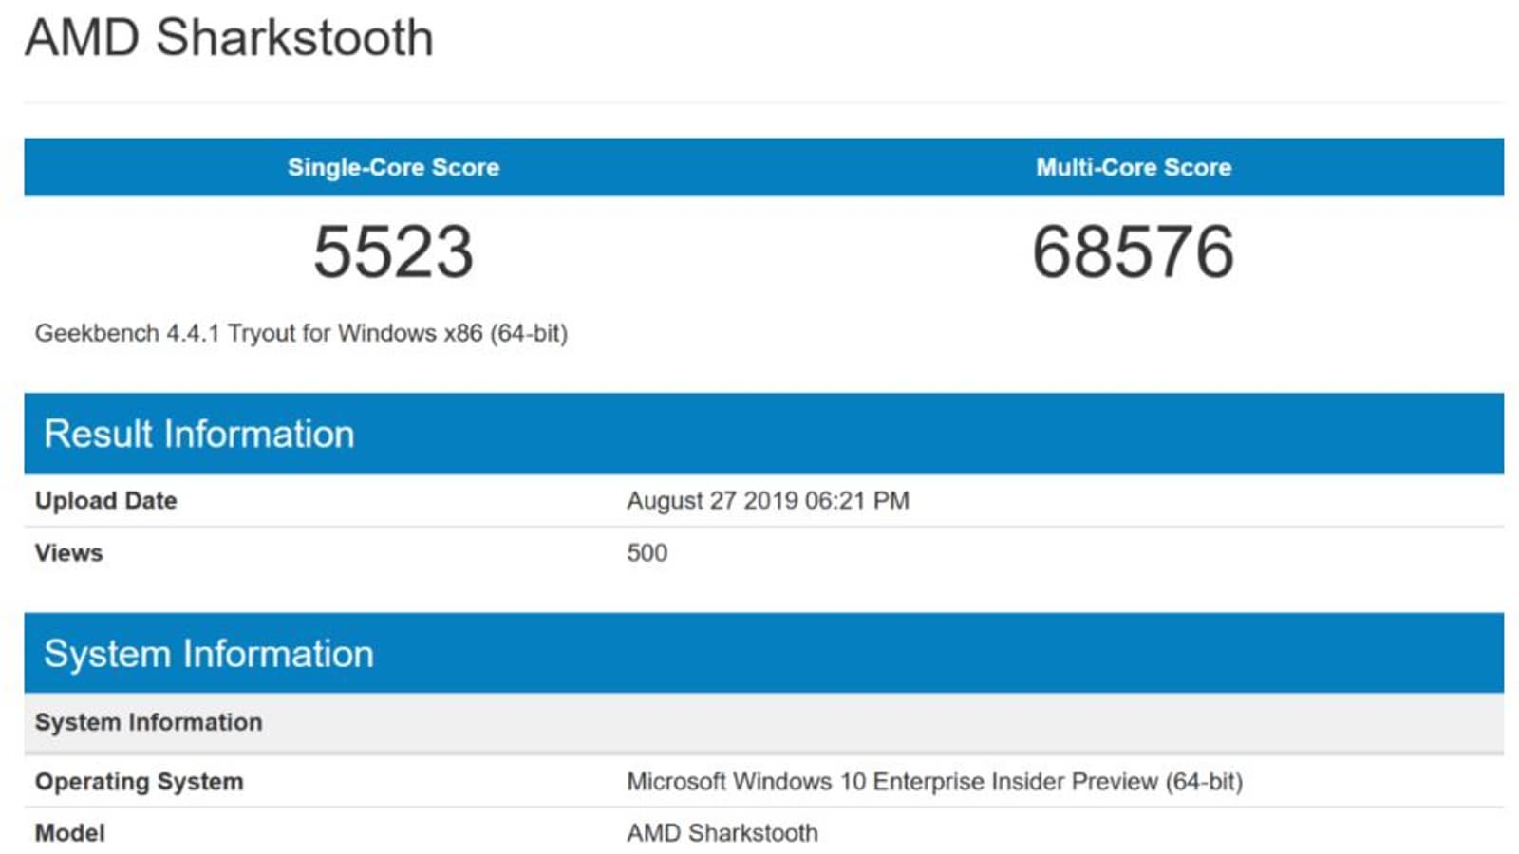
Task: Click the Upload Date row label
Action: [x=105, y=500]
